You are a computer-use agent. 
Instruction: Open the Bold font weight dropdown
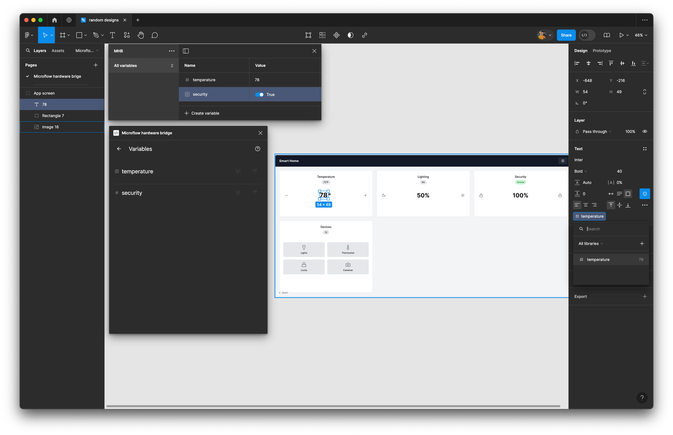(x=581, y=171)
